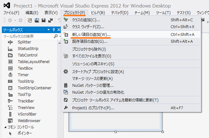This screenshot has height=138, width=209.
Task: Choose ソリューションの再スキャン(S) entry
Action: (x=131, y=64)
